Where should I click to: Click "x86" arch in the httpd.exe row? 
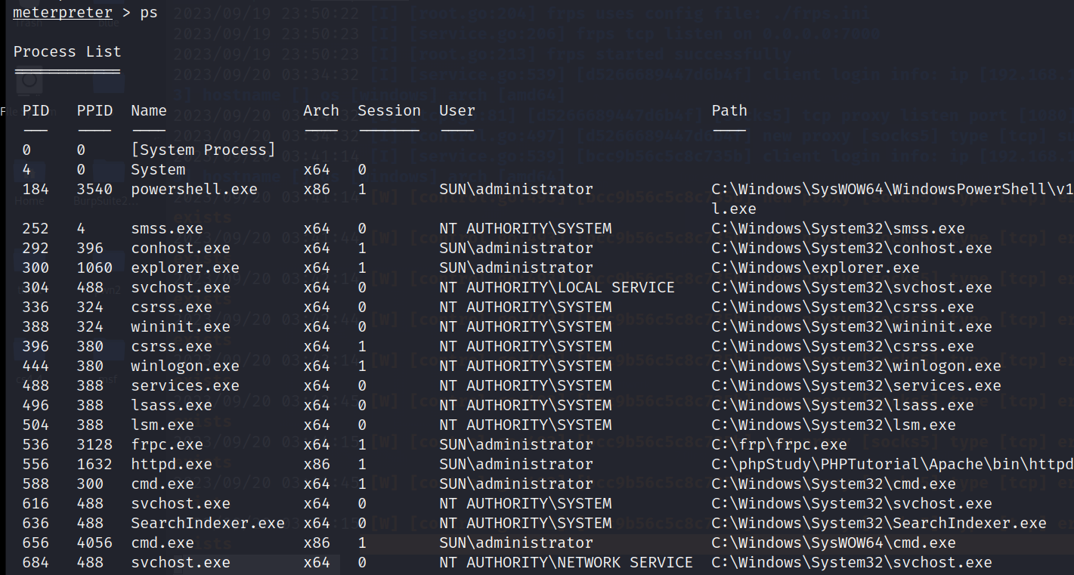click(317, 464)
